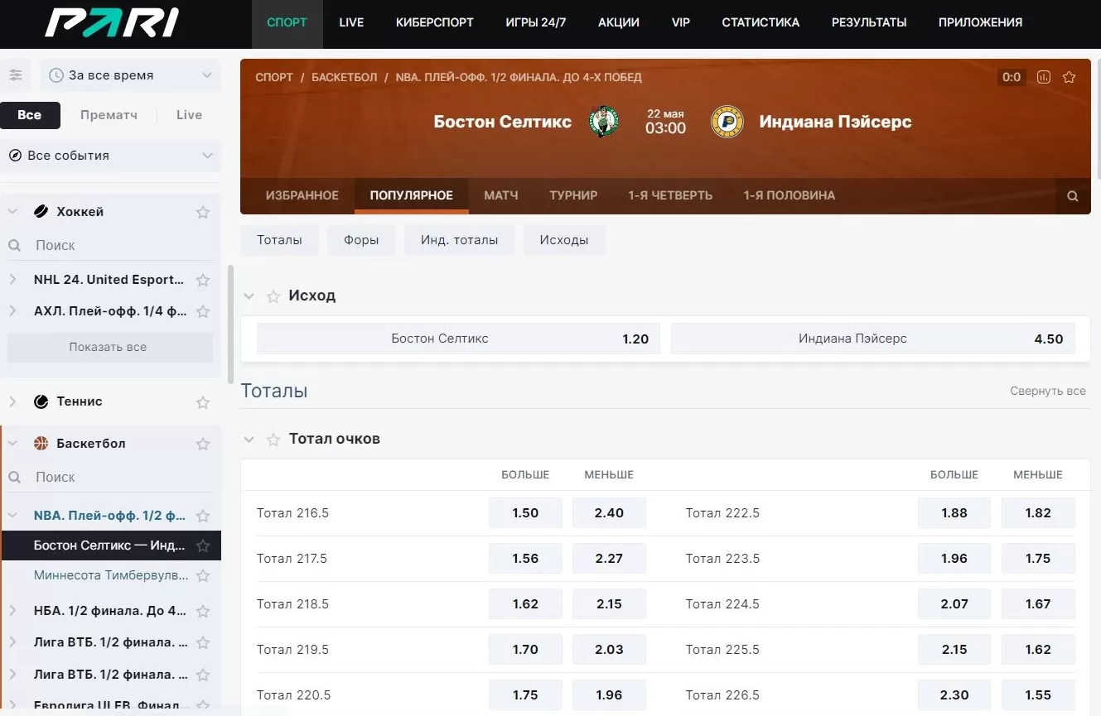Open the КИБЕРСПОРТ top menu item
The height and width of the screenshot is (716, 1101).
(434, 23)
